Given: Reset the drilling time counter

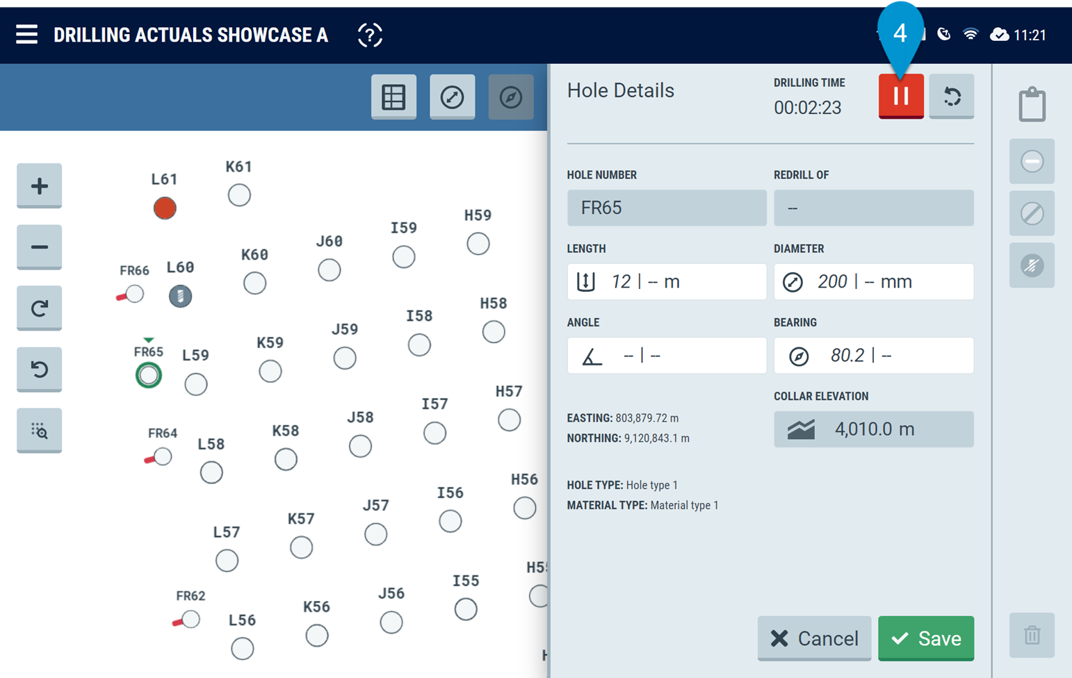Looking at the screenshot, I should click(x=952, y=97).
